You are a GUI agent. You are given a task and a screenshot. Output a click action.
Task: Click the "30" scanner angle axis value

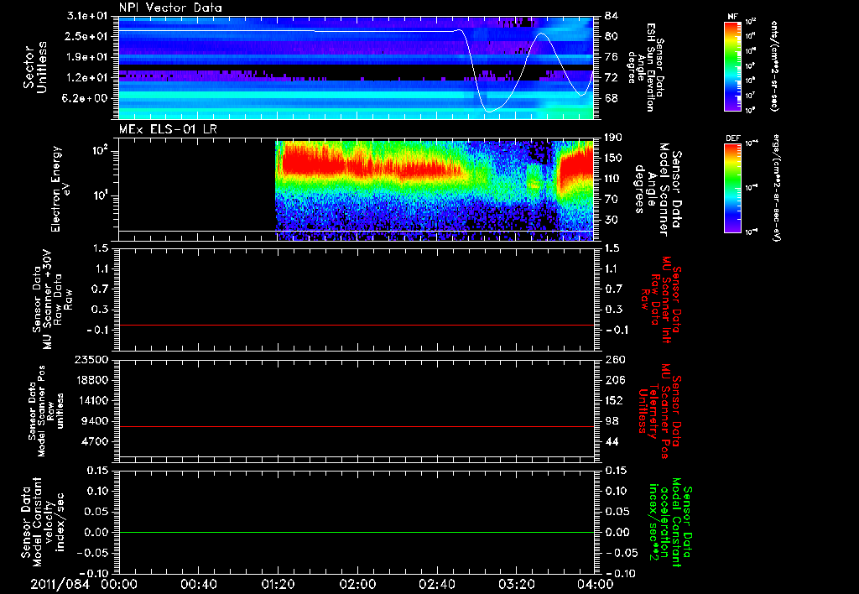pyautogui.click(x=612, y=220)
